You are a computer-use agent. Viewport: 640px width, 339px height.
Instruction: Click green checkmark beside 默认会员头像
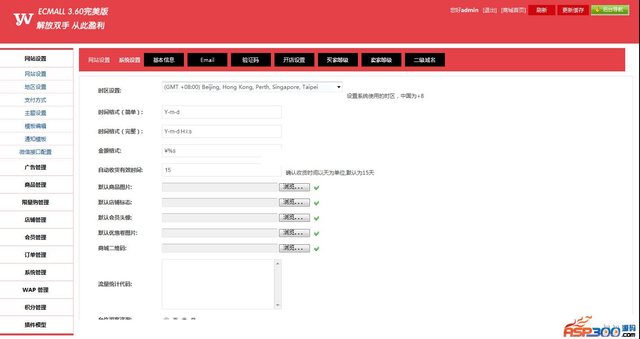[x=317, y=218]
